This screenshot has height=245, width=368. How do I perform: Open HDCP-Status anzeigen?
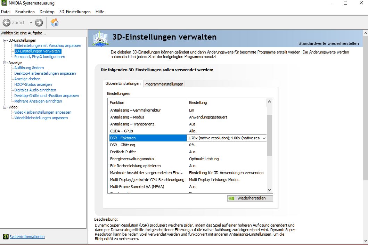point(33,84)
